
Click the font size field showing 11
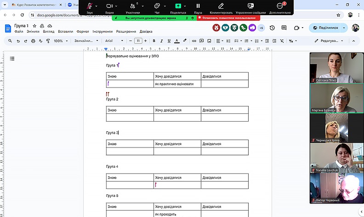tap(138, 41)
